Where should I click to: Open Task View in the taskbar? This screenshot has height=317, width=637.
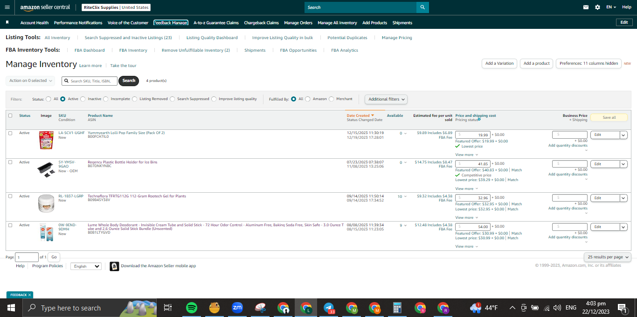tap(168, 308)
